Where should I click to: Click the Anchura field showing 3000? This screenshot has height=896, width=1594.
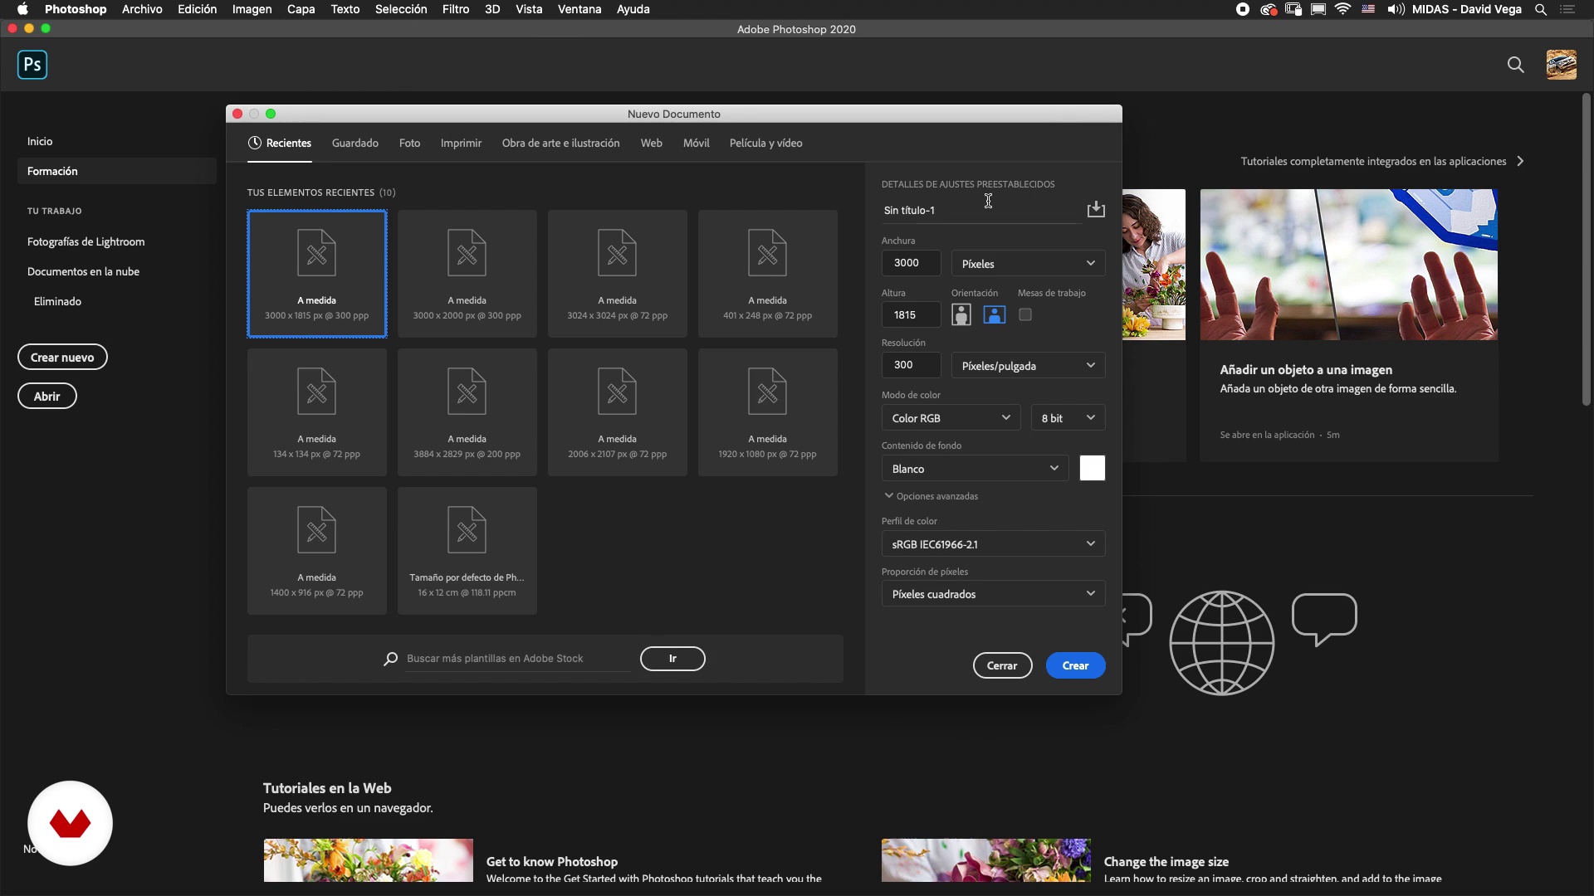click(x=911, y=263)
